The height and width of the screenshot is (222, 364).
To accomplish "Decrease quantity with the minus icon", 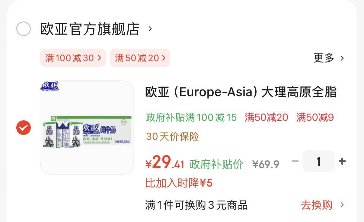I will coord(295,162).
